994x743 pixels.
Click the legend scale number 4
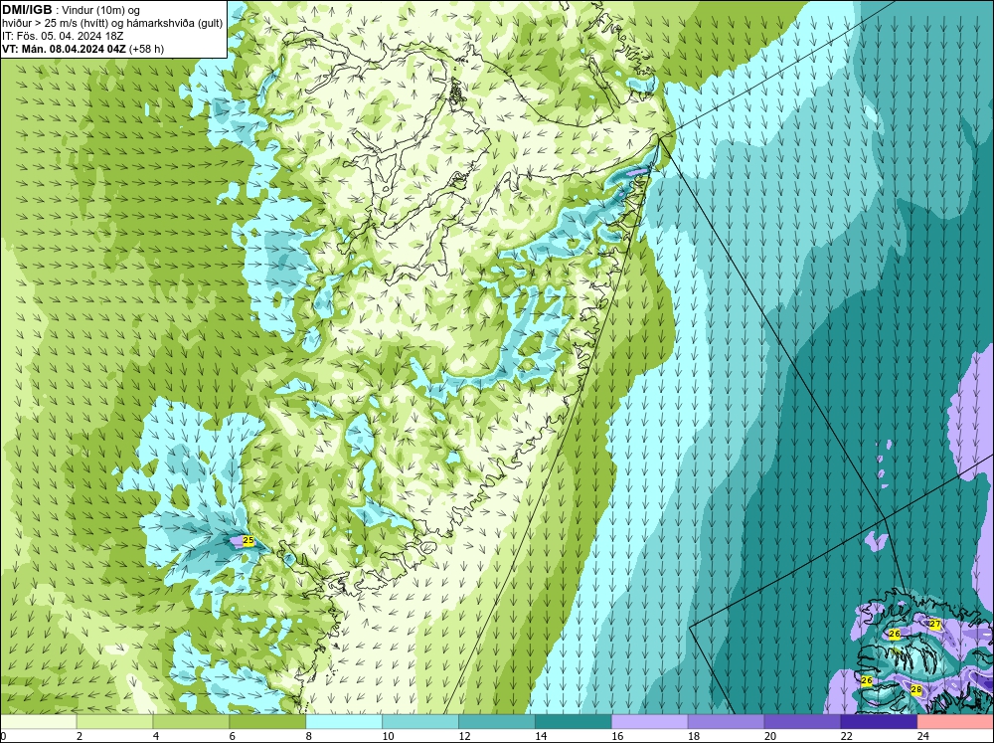pos(156,736)
